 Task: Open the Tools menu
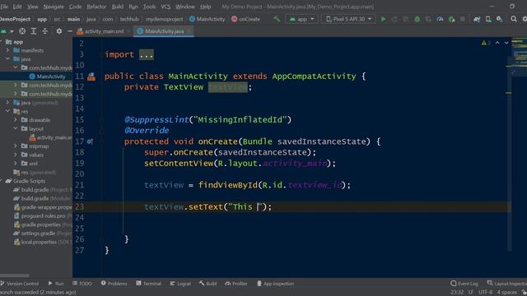(x=149, y=7)
